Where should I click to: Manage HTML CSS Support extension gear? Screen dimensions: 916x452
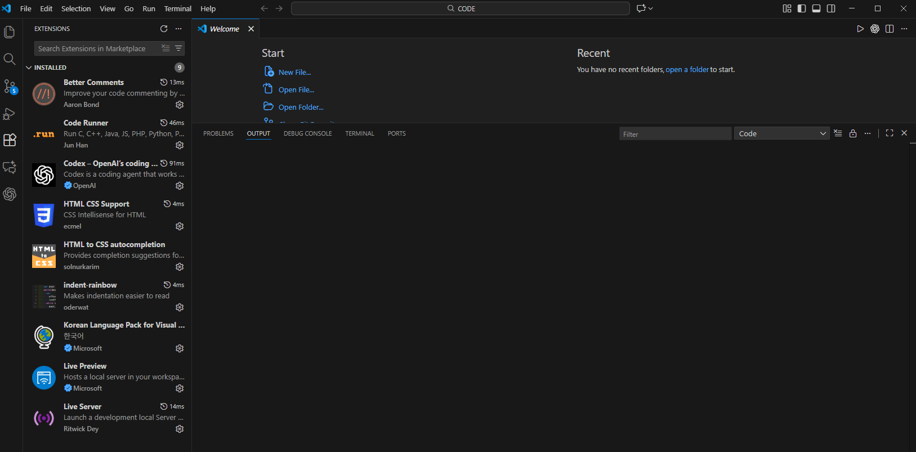(180, 226)
